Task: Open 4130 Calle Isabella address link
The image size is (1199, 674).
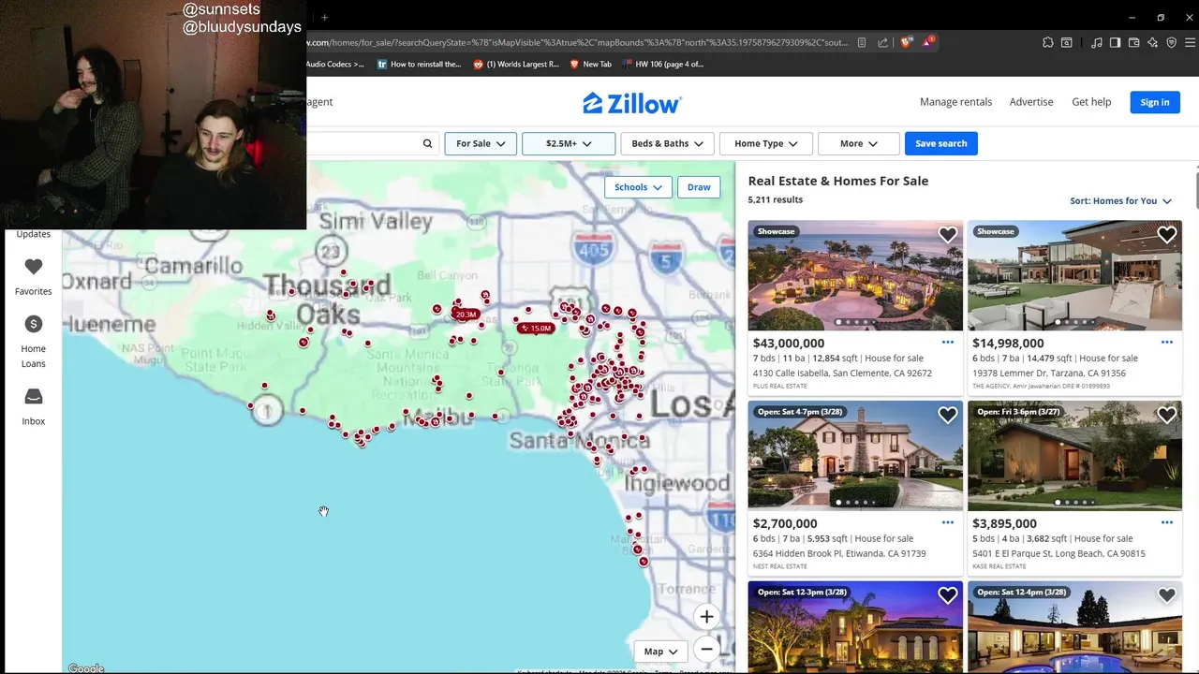Action: [842, 373]
